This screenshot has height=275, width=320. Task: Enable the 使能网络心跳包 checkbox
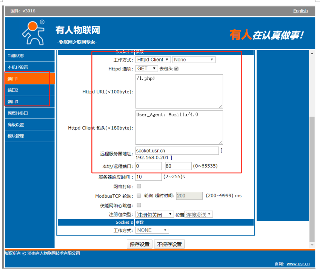pyautogui.click(x=139, y=205)
